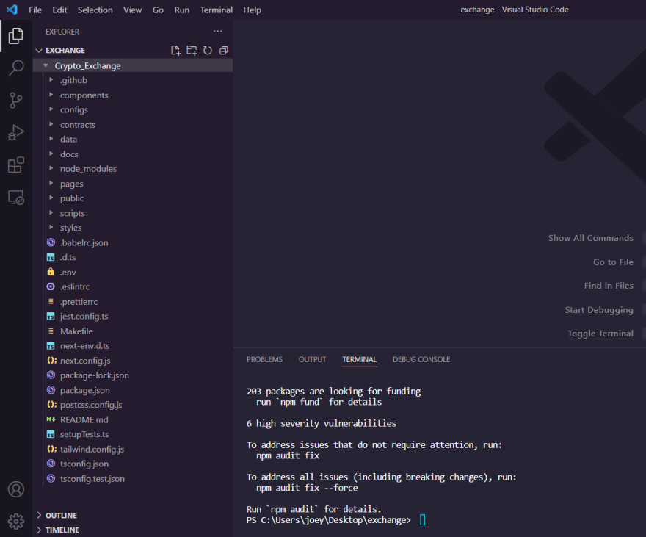The height and width of the screenshot is (537, 646).
Task: Open Remote Explorer view
Action: (15, 198)
